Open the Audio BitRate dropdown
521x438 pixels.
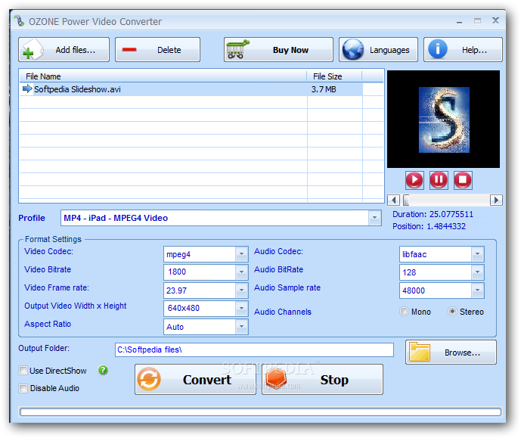[477, 272]
